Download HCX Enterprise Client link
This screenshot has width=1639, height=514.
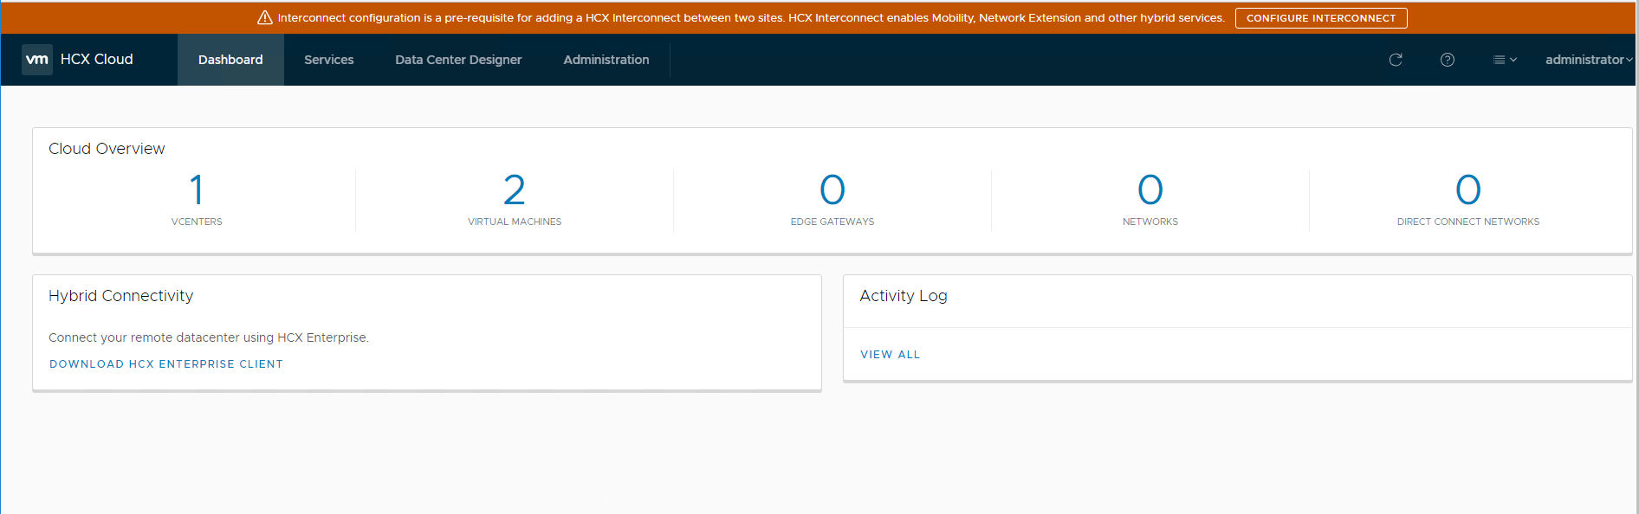pyautogui.click(x=166, y=364)
